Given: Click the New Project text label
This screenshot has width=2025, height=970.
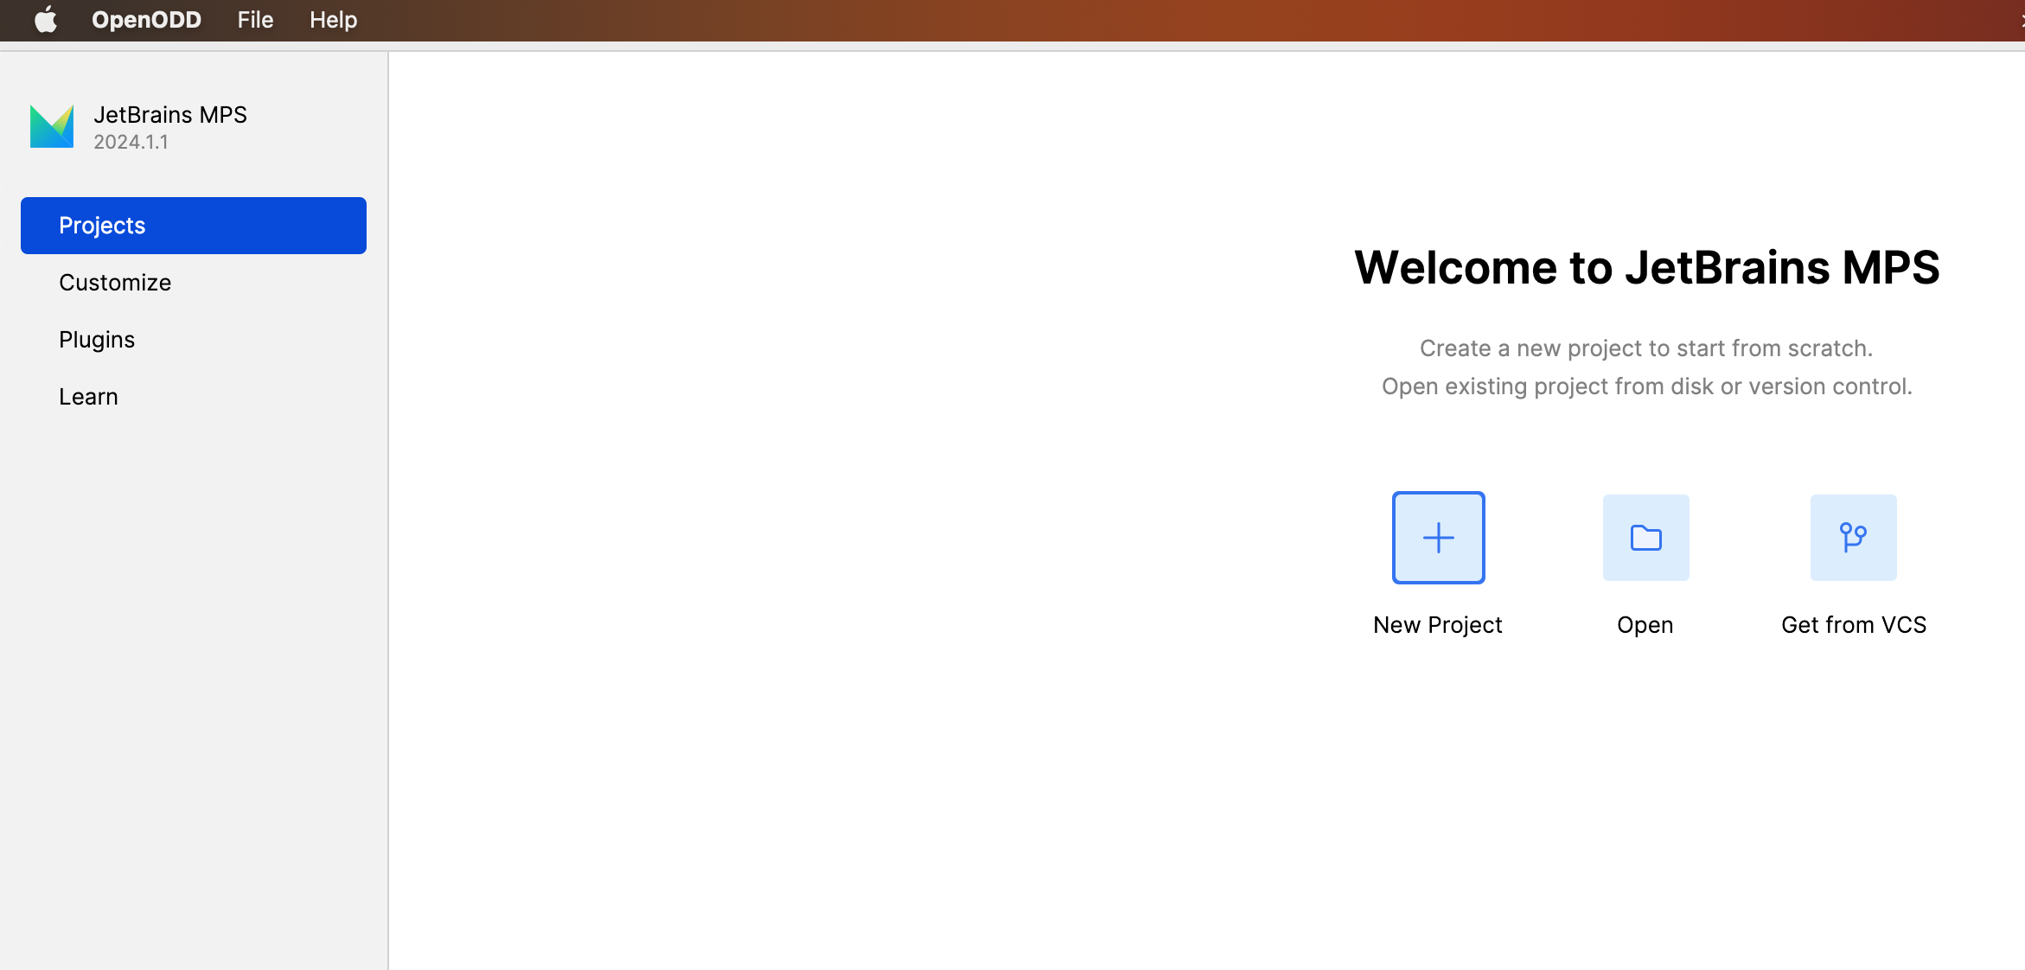Looking at the screenshot, I should click(1437, 625).
